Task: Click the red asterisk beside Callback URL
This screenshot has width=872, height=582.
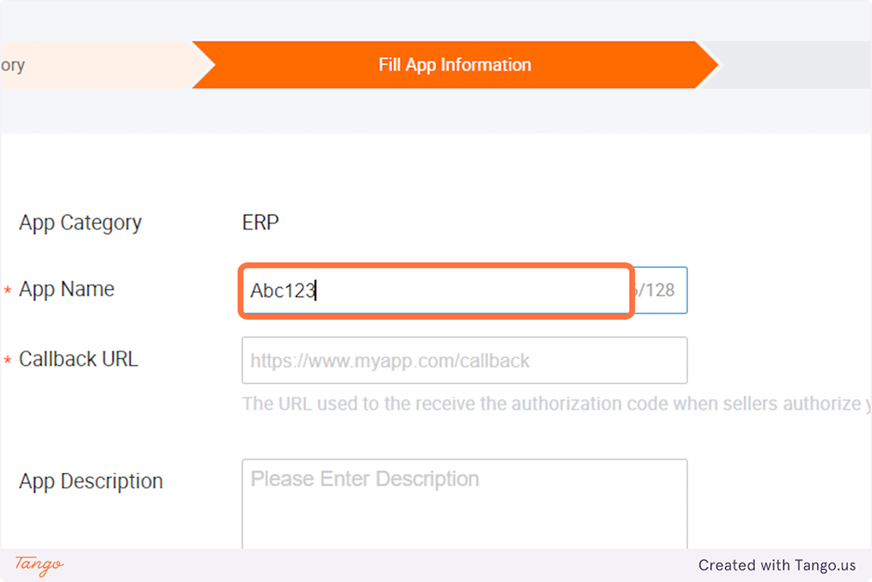Action: 8,361
